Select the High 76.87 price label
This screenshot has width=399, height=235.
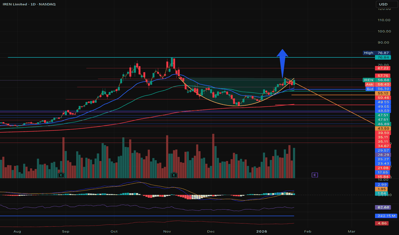point(373,53)
